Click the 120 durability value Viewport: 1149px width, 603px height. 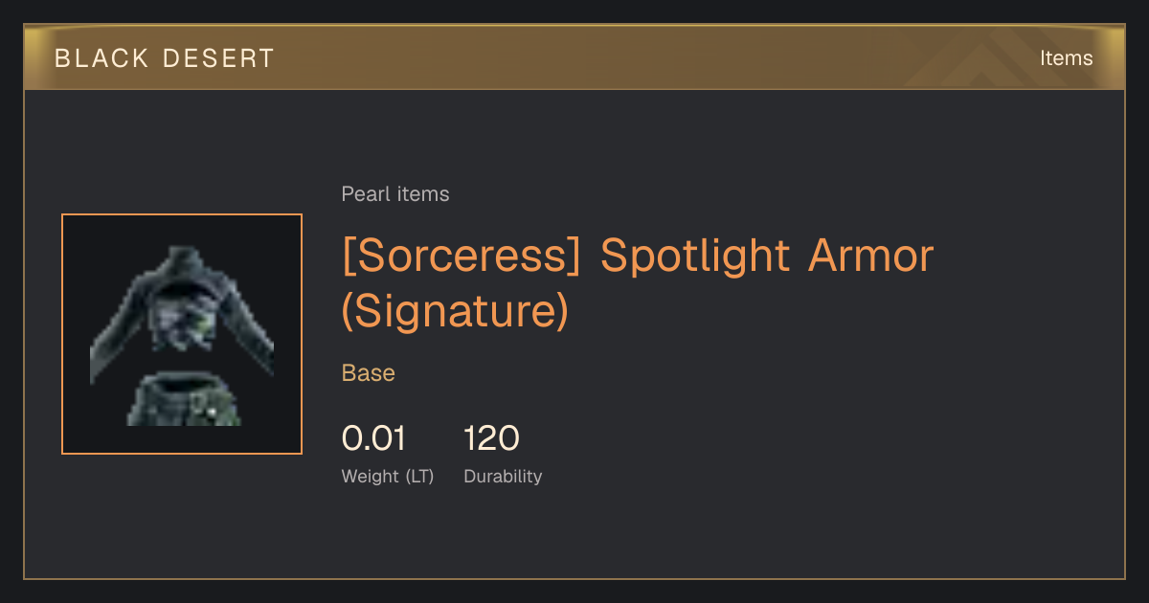click(491, 438)
